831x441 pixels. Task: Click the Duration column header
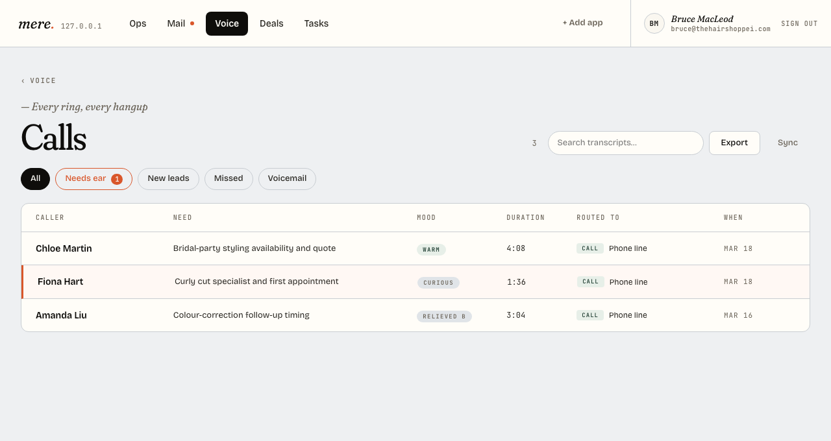pos(526,218)
